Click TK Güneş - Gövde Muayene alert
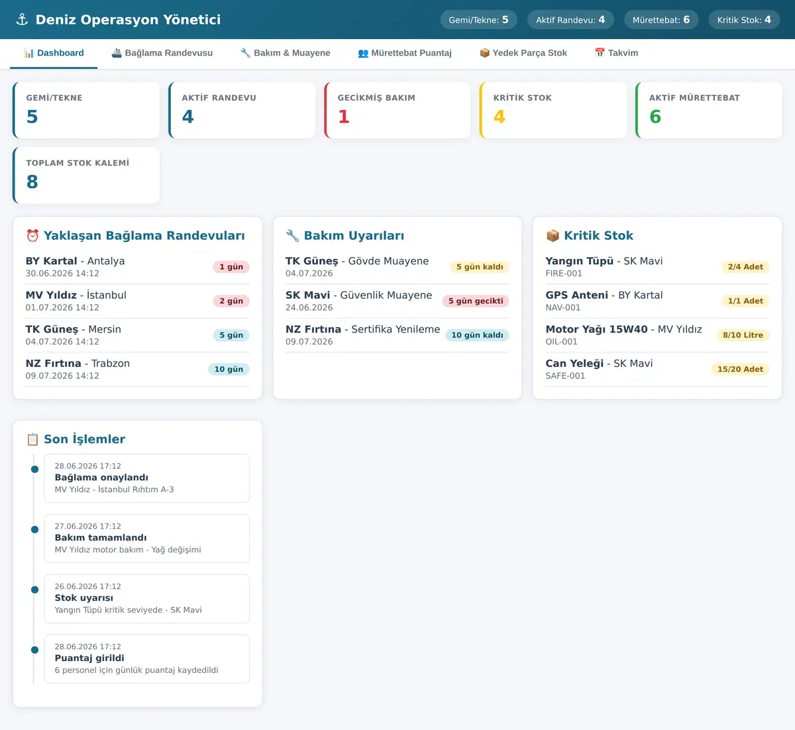Screen dimensions: 795x730 (x=397, y=267)
